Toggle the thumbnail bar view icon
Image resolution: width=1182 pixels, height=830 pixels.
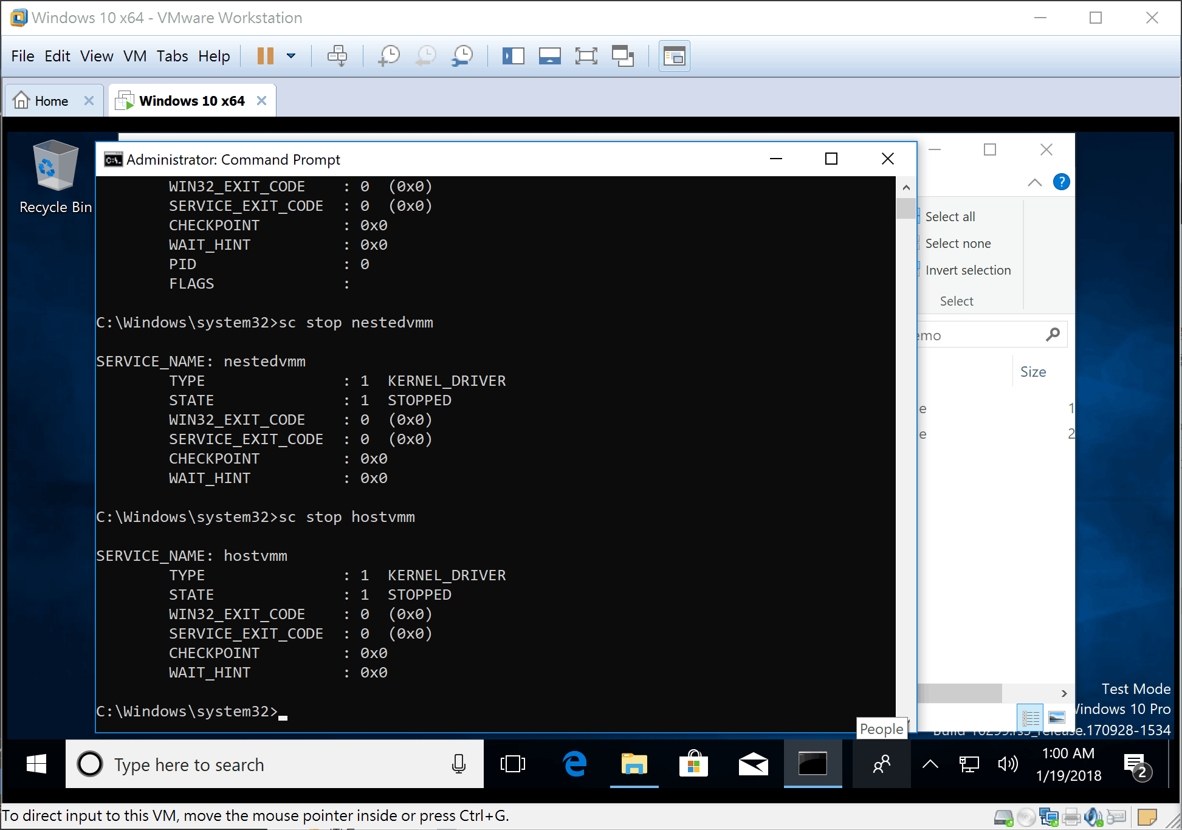pos(549,57)
